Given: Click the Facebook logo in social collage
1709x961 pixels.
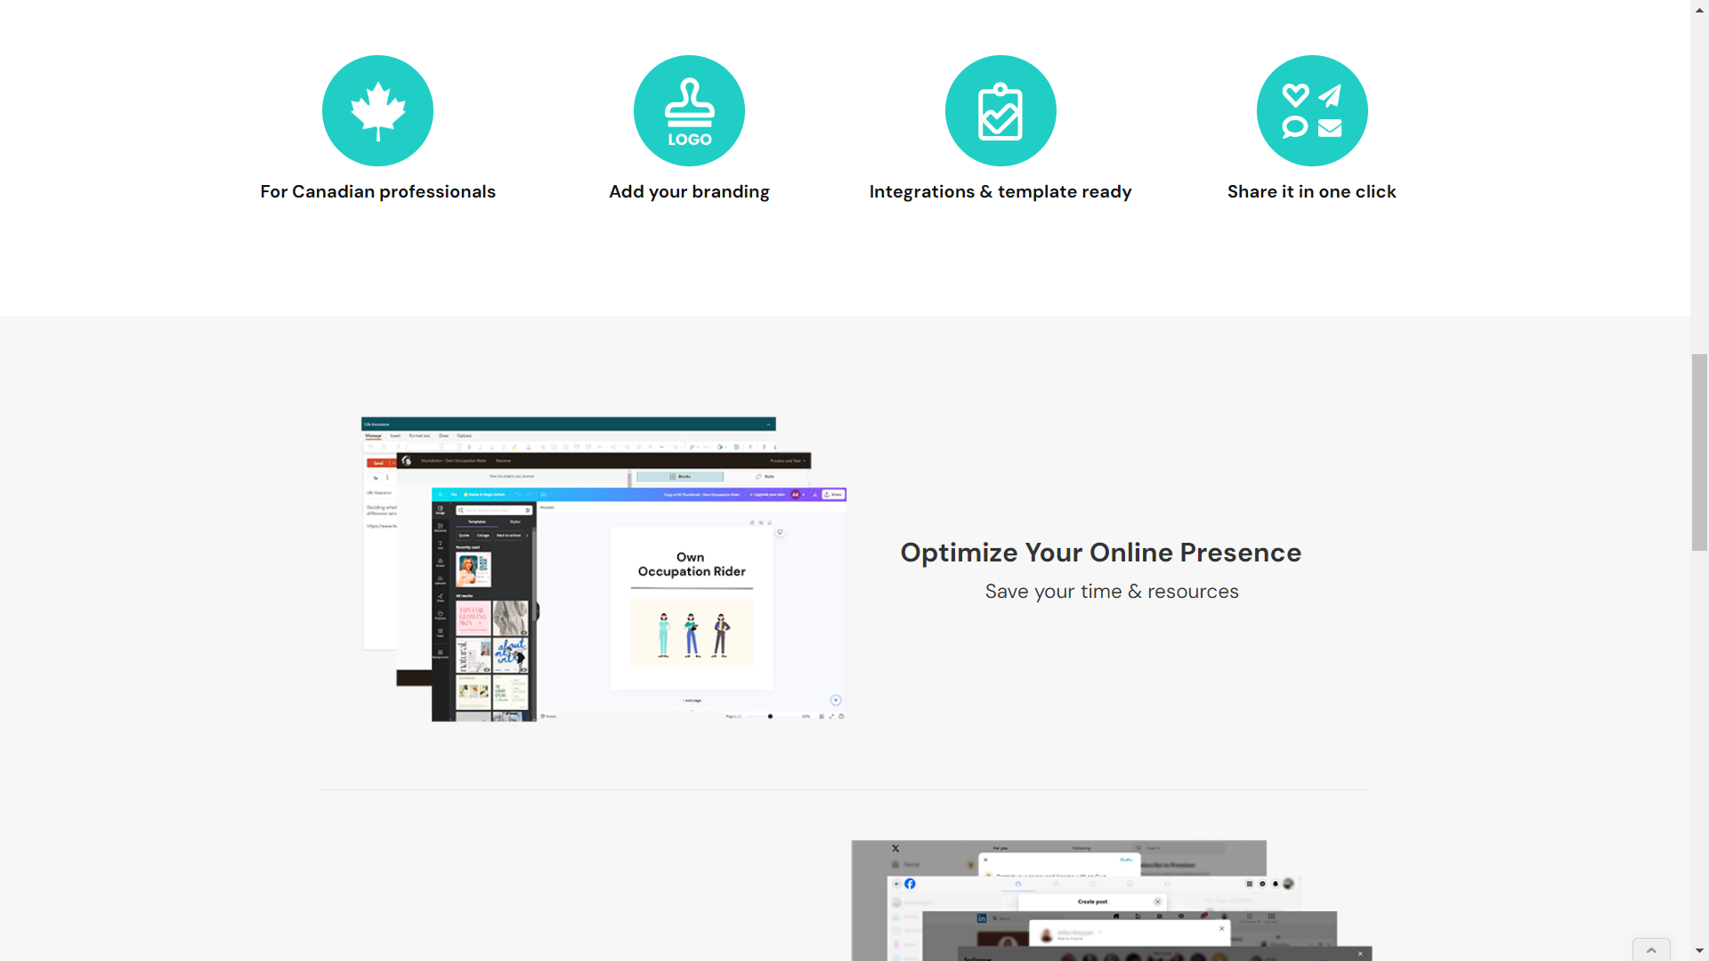Looking at the screenshot, I should pos(910,884).
